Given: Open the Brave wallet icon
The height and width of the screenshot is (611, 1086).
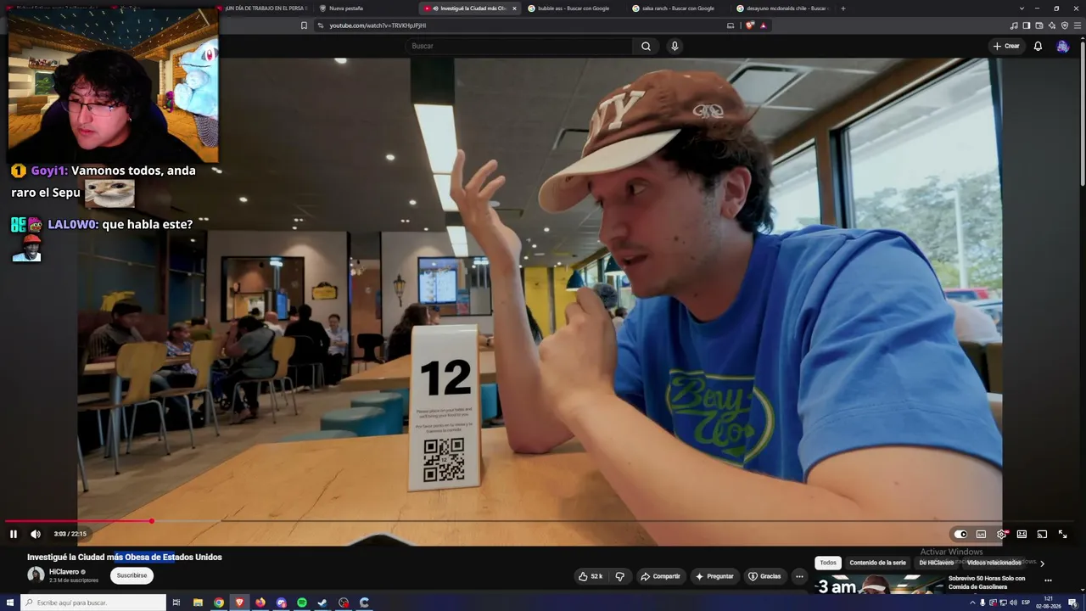Looking at the screenshot, I should coord(1039,25).
